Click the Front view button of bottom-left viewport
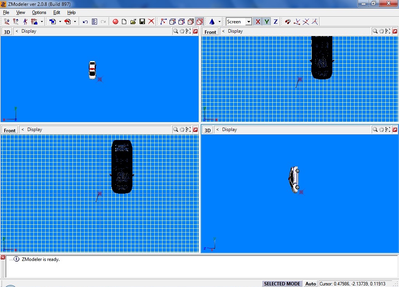 tap(10, 130)
